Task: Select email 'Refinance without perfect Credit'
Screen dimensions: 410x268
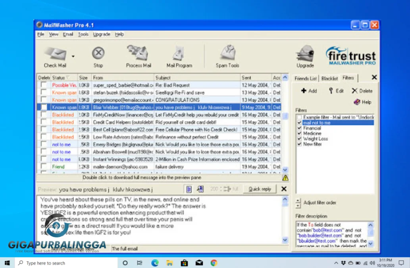Action: [159, 137]
